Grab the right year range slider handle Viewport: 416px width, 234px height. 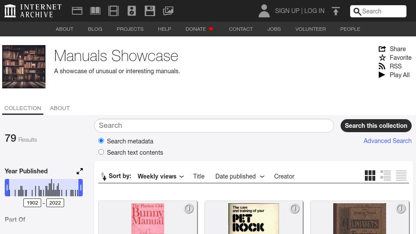(x=81, y=188)
